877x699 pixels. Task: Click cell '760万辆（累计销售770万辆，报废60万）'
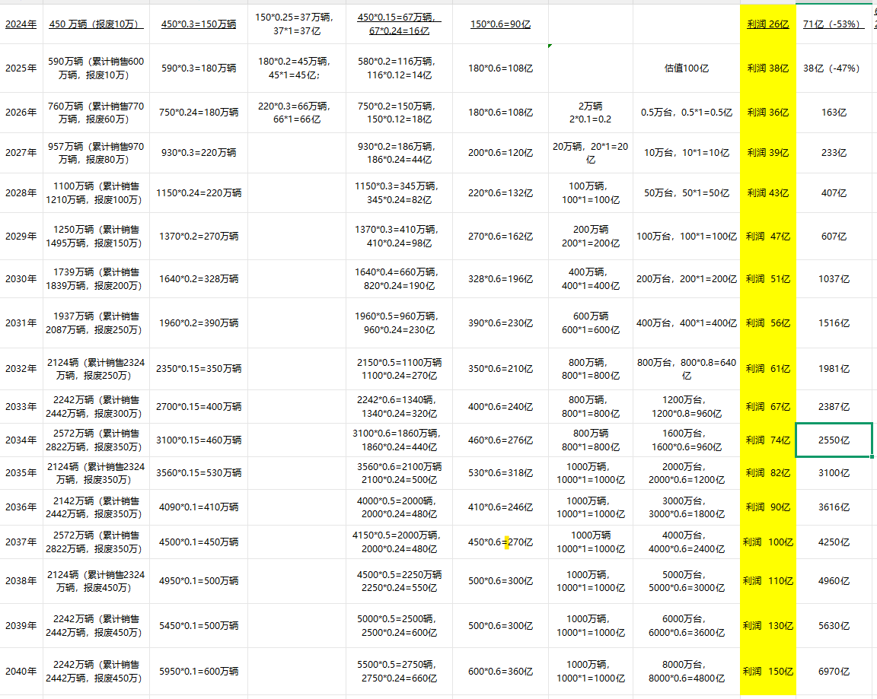[96, 113]
